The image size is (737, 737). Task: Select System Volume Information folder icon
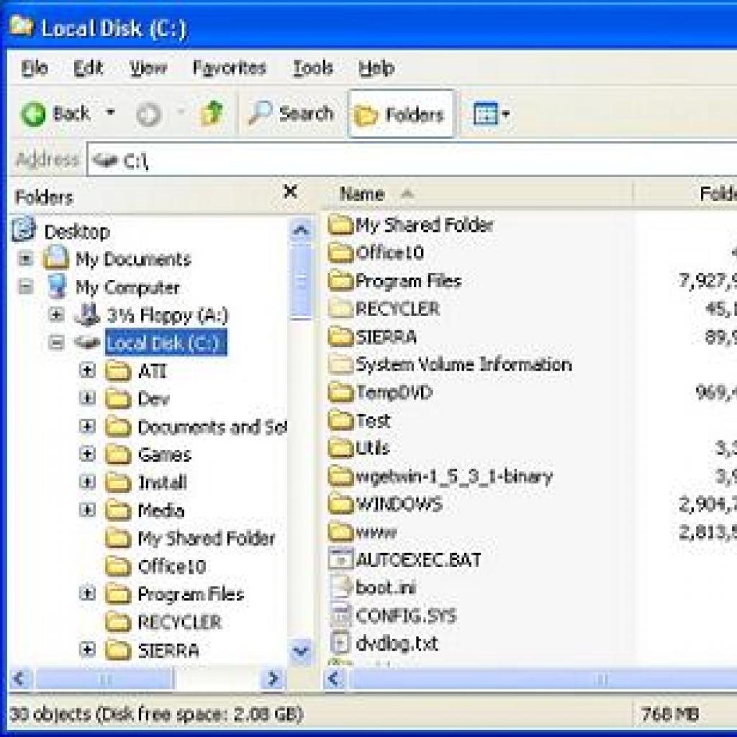pos(340,364)
